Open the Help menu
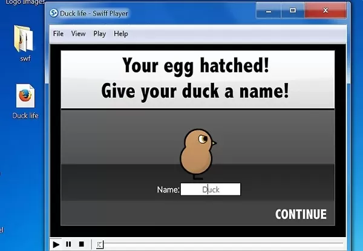Viewport: 363px width, 251px height. [121, 34]
